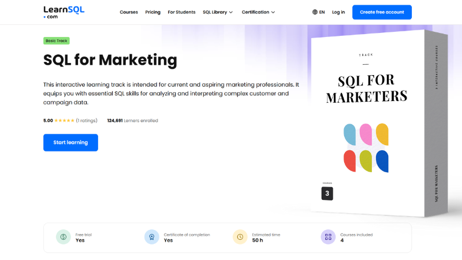462x260 pixels.
Task: Click the SQL for Marketers box image
Action: pyautogui.click(x=379, y=123)
